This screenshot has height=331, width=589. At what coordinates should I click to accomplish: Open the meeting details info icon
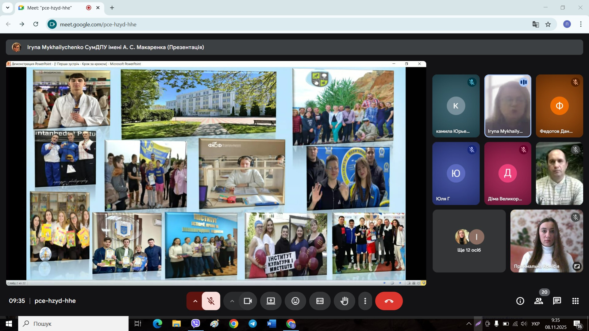click(x=520, y=301)
